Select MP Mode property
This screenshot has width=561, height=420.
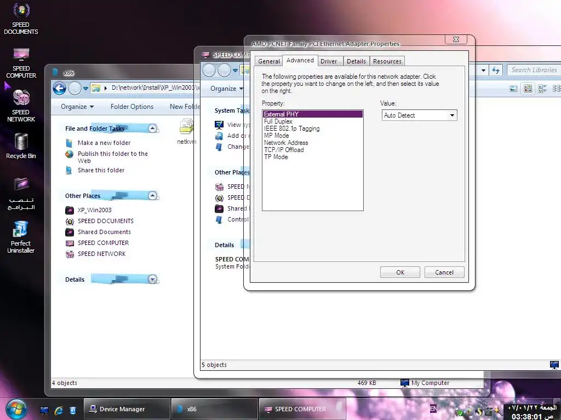tap(276, 136)
